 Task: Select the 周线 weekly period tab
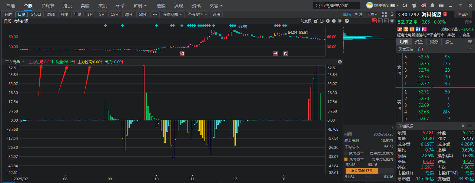coord(51,14)
